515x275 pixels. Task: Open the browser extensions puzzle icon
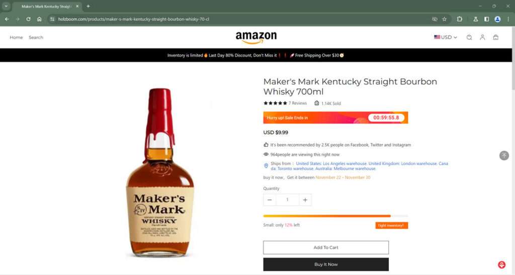[460, 19]
